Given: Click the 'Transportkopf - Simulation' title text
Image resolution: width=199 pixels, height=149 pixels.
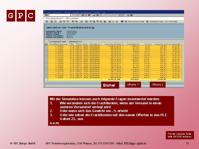Looking at the screenshot, I should pos(62,18).
